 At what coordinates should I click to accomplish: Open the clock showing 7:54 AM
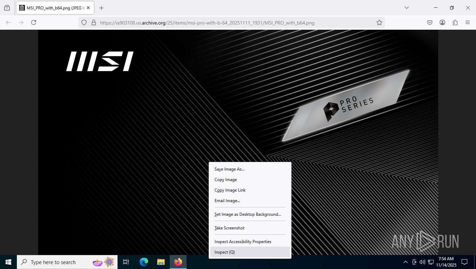pos(446,262)
